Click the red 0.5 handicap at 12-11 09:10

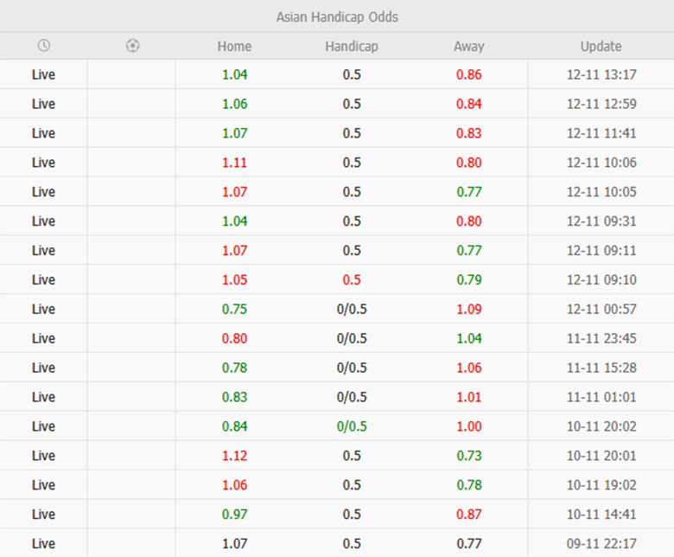[352, 280]
